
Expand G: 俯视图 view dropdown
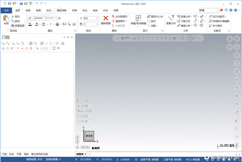point(93,106)
